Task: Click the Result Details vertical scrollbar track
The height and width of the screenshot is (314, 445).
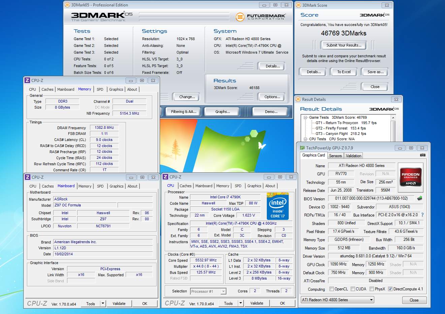Action: point(393,131)
